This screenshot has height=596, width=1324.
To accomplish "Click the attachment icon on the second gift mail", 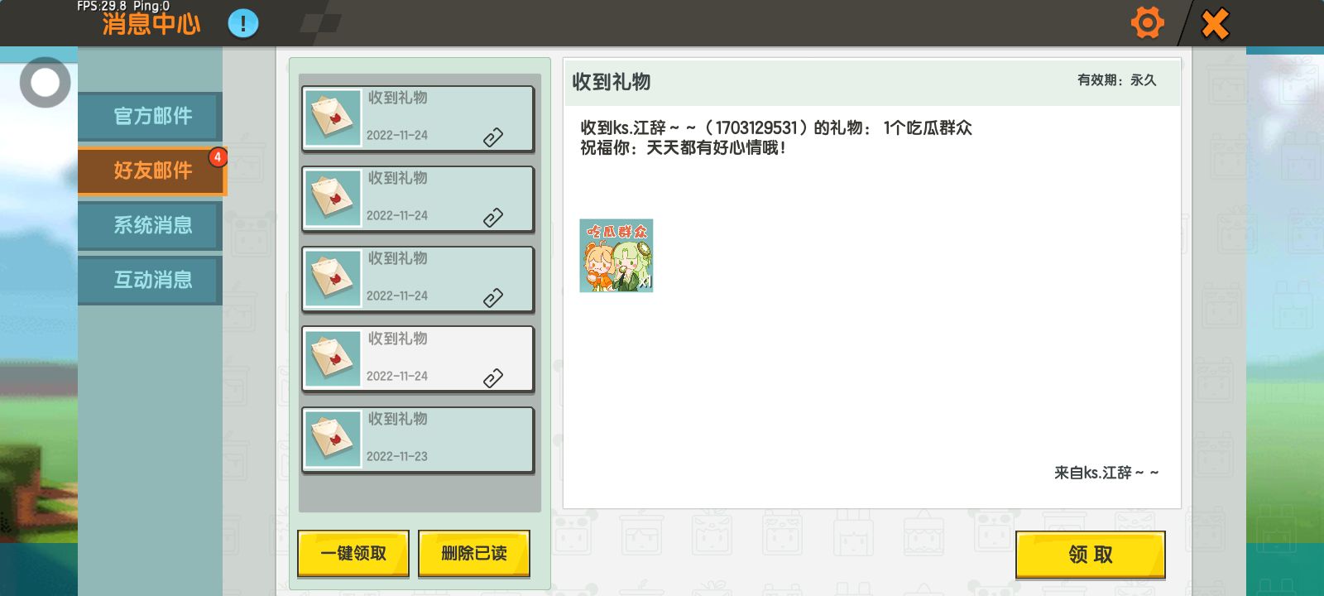I will click(x=493, y=218).
